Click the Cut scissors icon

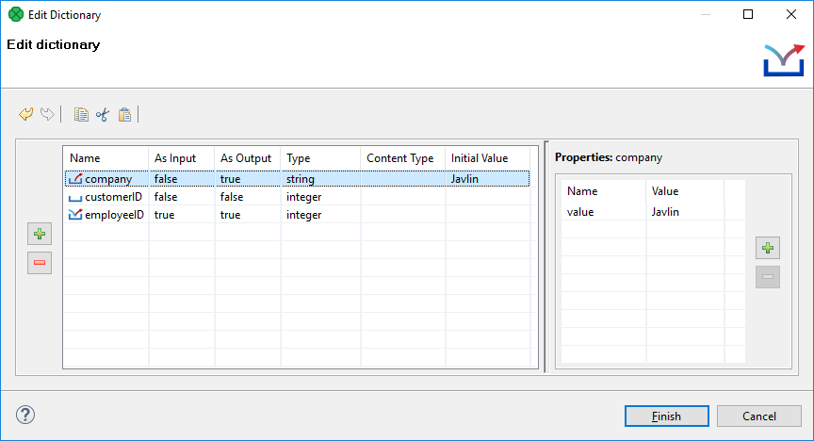click(x=103, y=114)
